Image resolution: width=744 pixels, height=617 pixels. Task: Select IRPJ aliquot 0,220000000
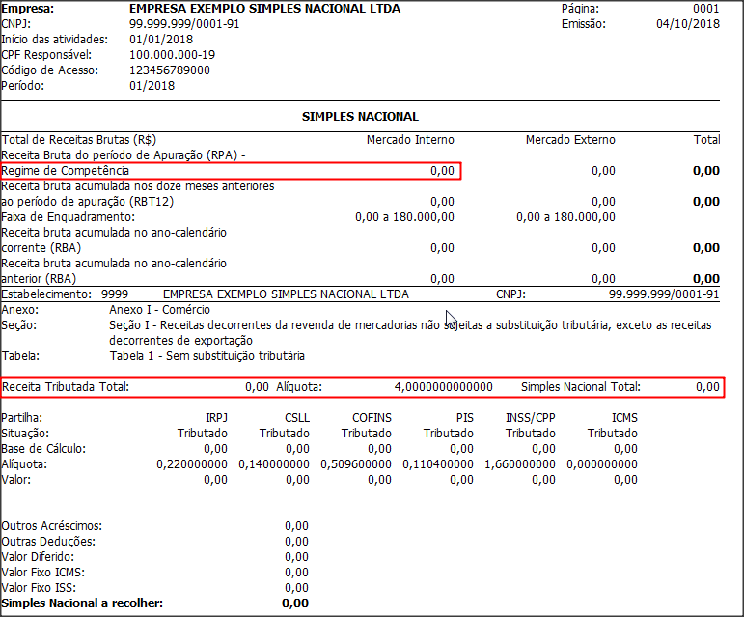pos(192,464)
